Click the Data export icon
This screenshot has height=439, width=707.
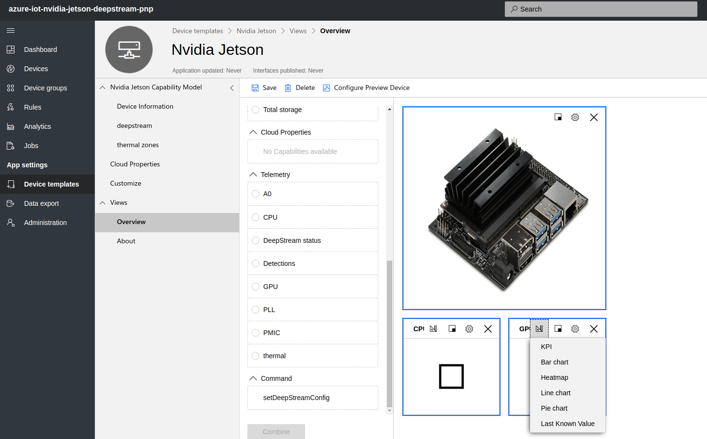tap(11, 203)
